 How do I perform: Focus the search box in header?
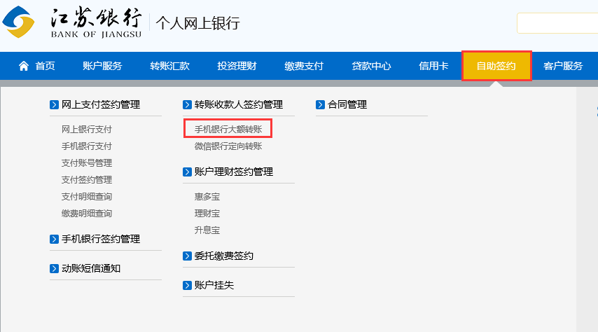pos(557,23)
